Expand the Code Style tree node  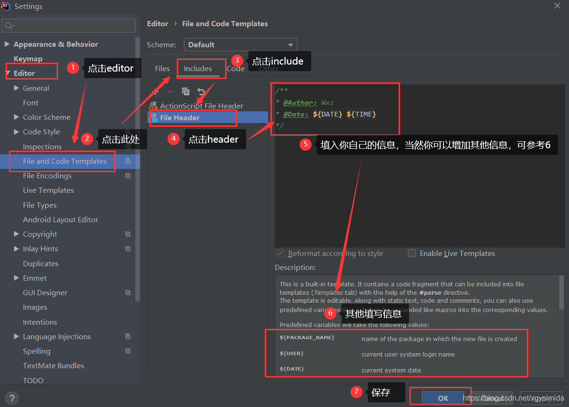[16, 131]
